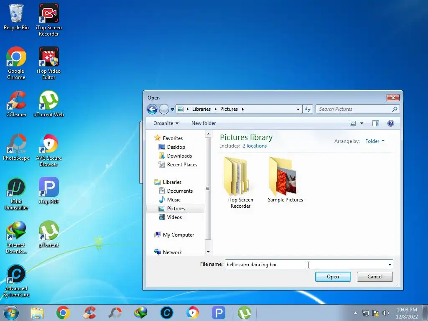428x321 pixels.
Task: Launch iTop PDF desktop shortcut
Action: (x=48, y=191)
